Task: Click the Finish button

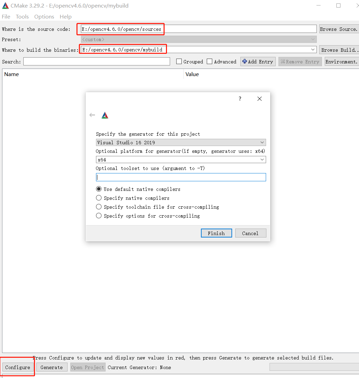Action: [x=216, y=233]
